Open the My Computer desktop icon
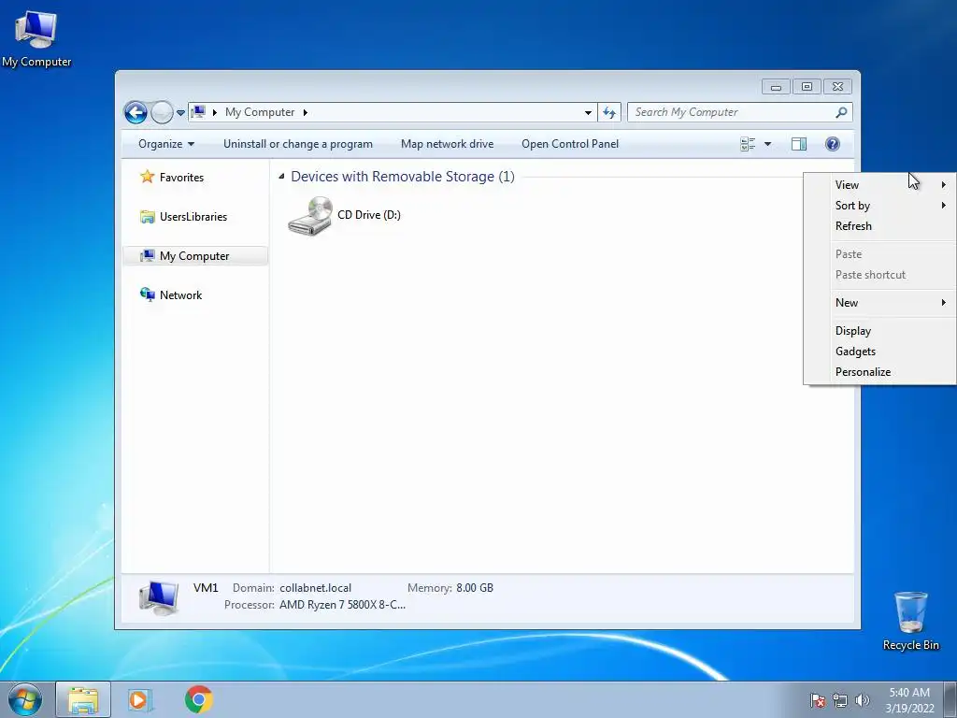Screen dimensions: 957x718 tap(36, 39)
